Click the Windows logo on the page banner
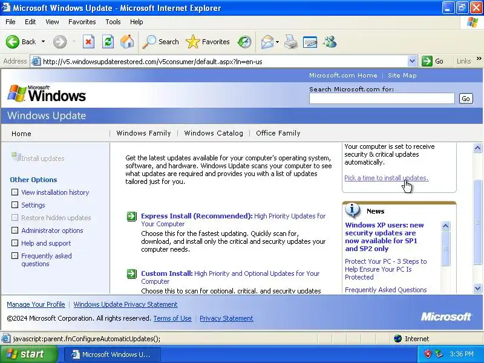The height and width of the screenshot is (363, 484). pos(47,94)
